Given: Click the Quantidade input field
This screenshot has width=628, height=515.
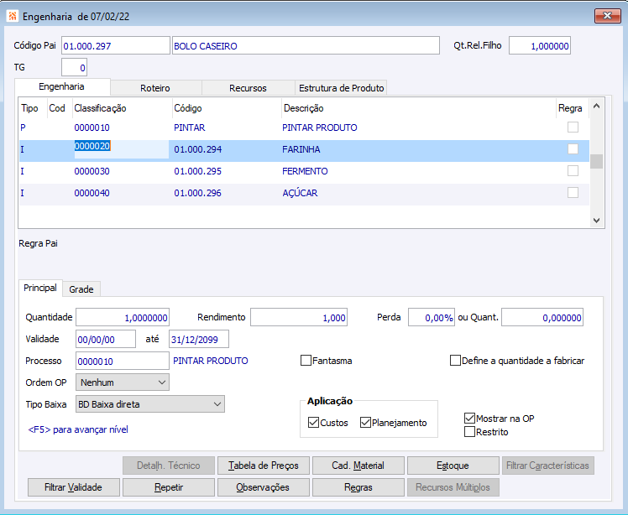Looking at the screenshot, I should 123,318.
